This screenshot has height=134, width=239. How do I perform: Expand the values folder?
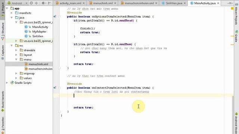16,78
